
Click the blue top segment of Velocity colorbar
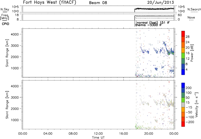(x=183, y=85)
